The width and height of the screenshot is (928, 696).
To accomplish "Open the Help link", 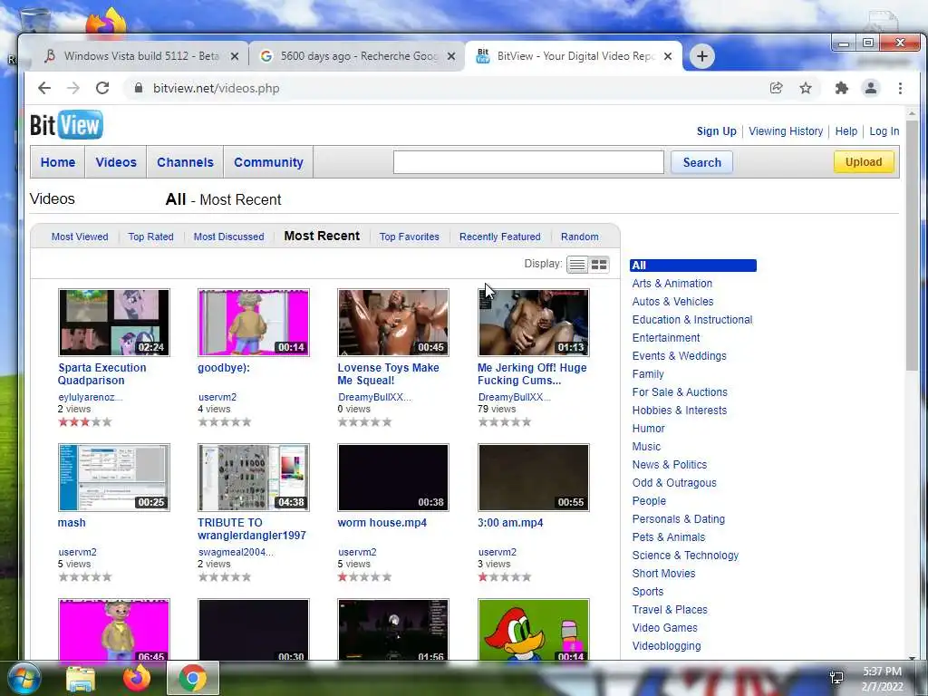I will (846, 131).
